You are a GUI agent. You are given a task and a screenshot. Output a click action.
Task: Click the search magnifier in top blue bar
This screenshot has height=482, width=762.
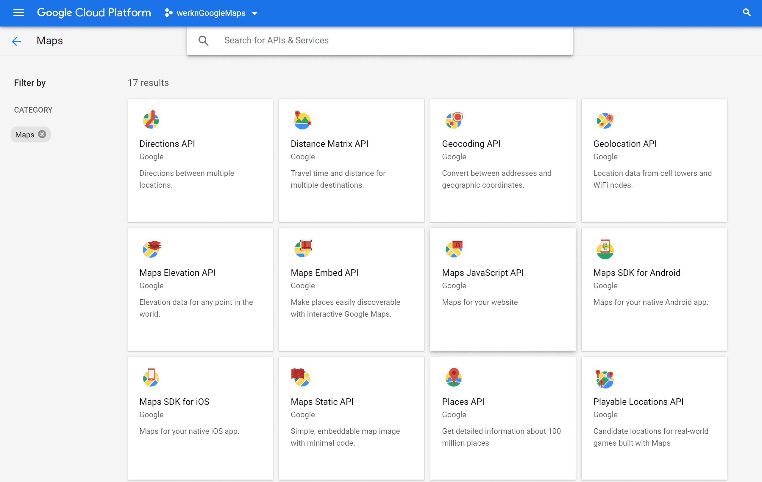(747, 13)
